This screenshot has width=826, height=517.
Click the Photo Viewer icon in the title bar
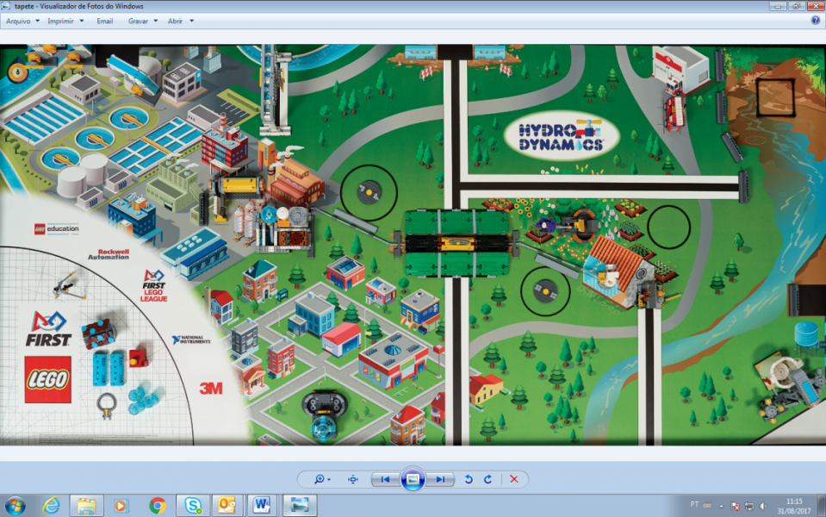pyautogui.click(x=6, y=6)
